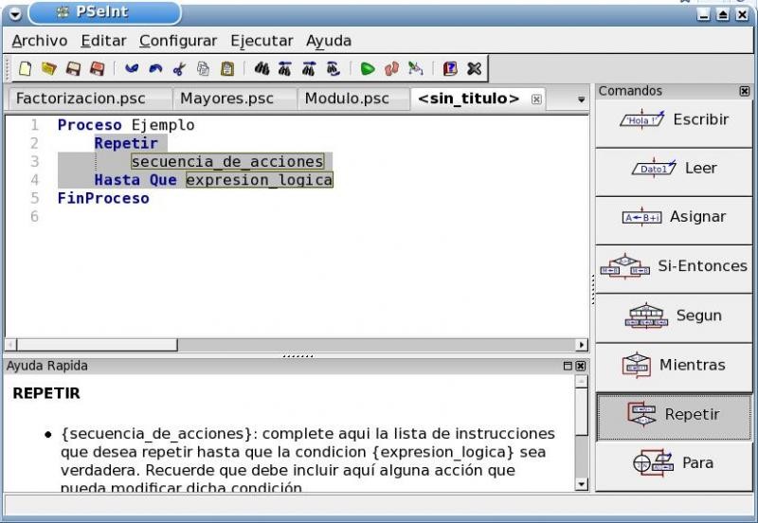Open the Ejecutar menu

[262, 41]
